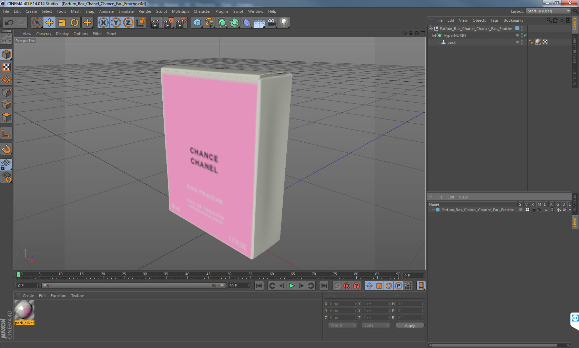The image size is (579, 348).
Task: Open the Sculpt menu
Action: click(161, 11)
